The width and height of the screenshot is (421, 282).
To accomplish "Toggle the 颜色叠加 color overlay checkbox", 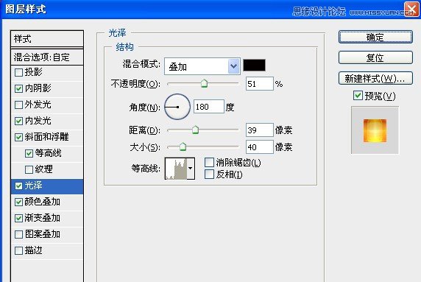I will coord(18,202).
